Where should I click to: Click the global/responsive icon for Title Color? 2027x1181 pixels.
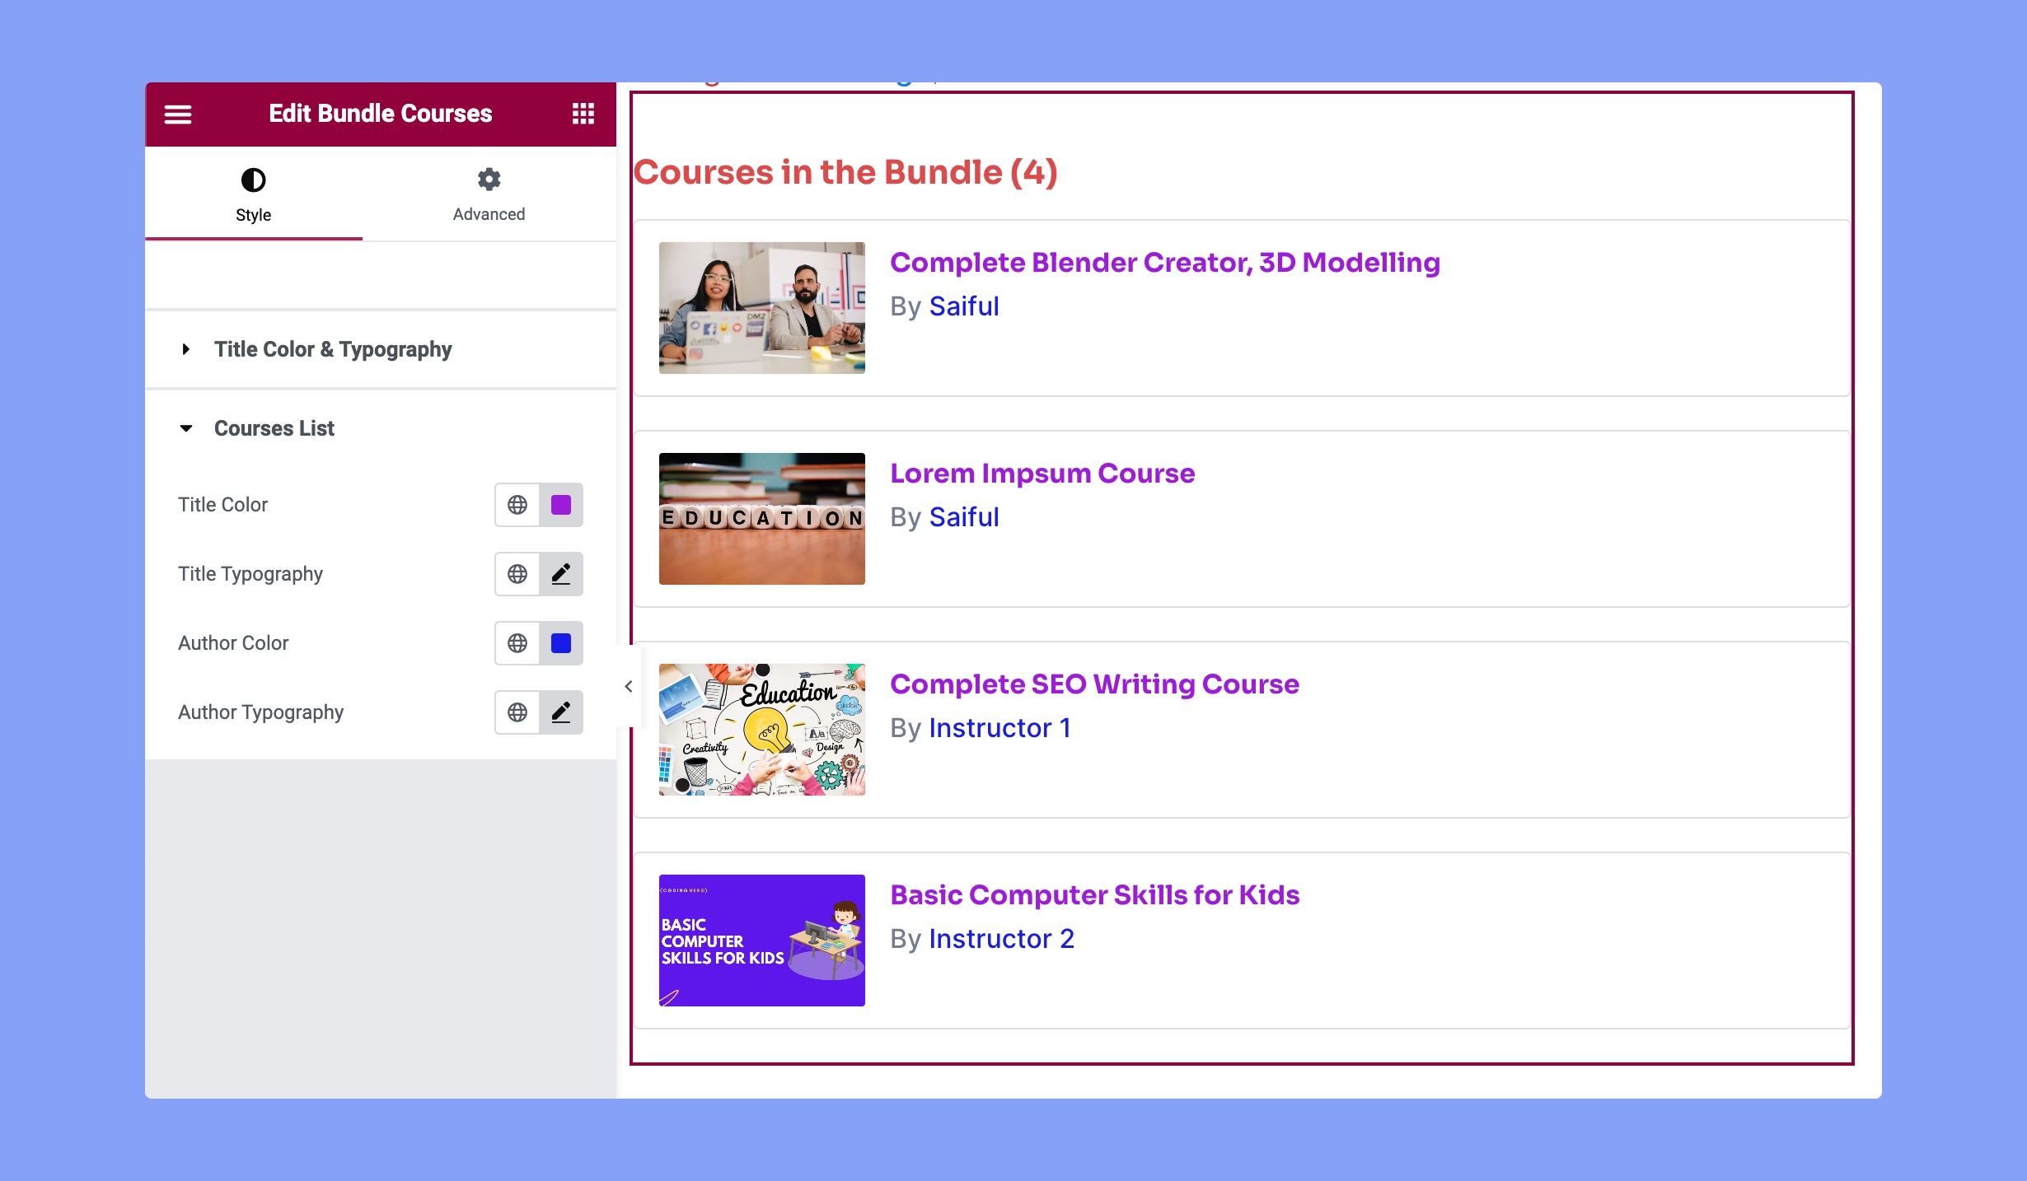(x=517, y=503)
